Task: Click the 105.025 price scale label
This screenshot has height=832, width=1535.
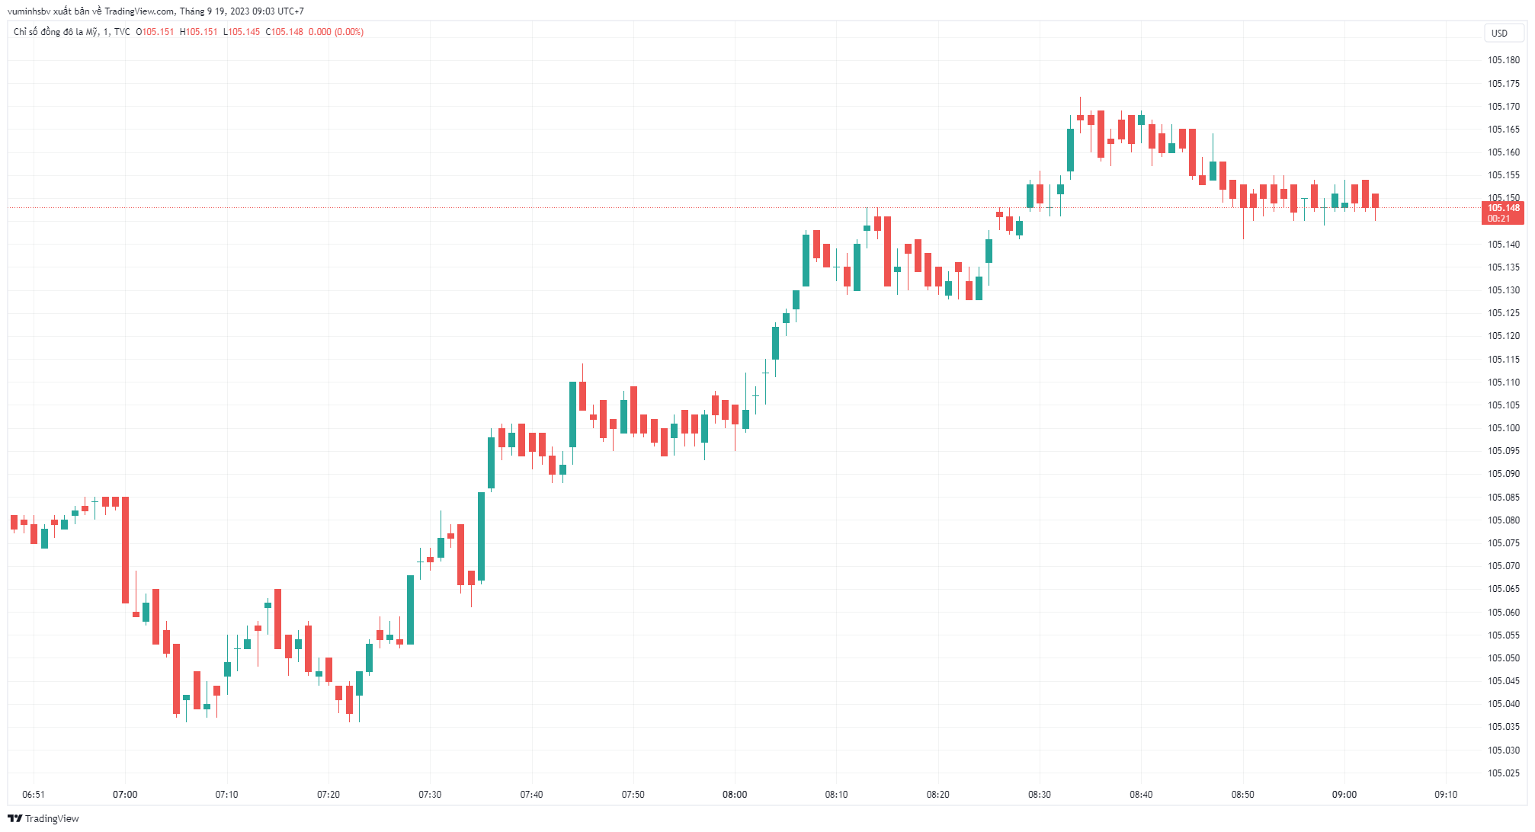Action: coord(1503,773)
